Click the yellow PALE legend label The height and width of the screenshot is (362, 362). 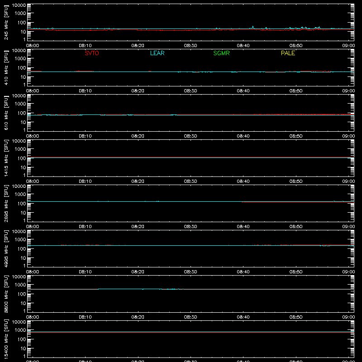click(x=288, y=53)
